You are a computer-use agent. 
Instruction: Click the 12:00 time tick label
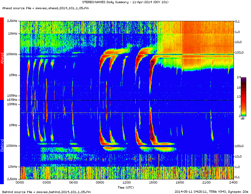(127, 182)
